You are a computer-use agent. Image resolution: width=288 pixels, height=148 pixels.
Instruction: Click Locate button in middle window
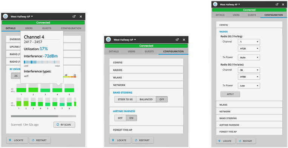pyautogui.click(x=120, y=140)
